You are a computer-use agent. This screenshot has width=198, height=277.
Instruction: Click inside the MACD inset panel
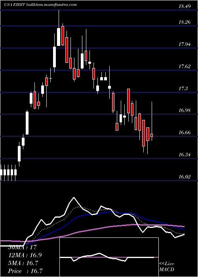[x=109, y=257]
